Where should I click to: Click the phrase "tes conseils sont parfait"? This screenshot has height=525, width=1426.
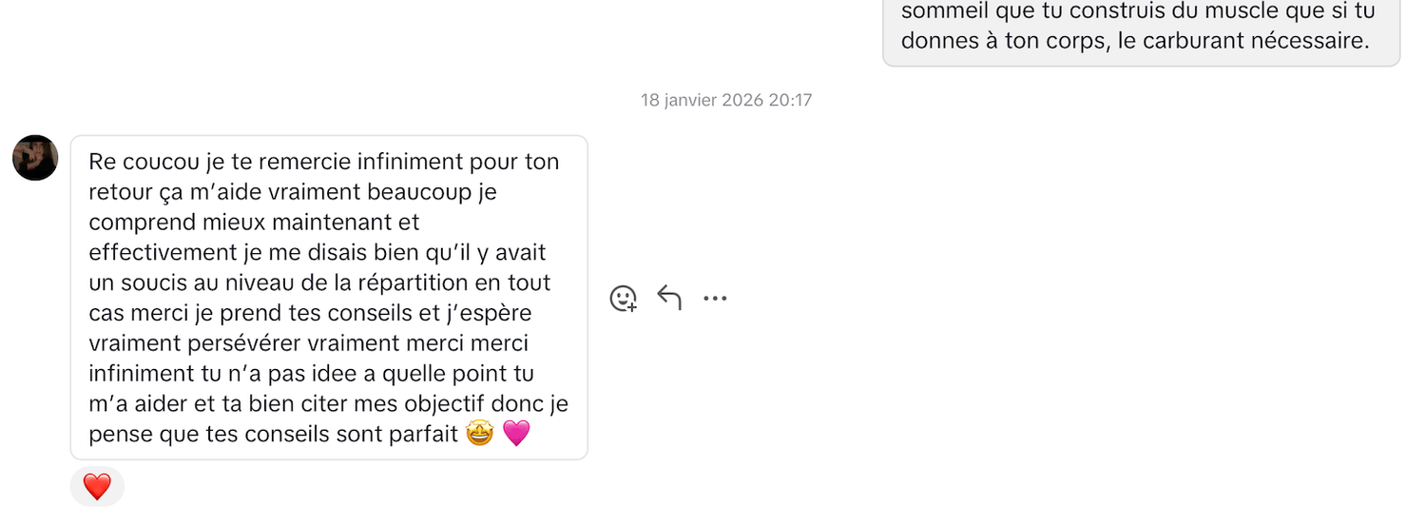pos(338,435)
